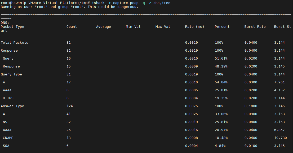Click the 0.0900 burst rate value
The height and width of the screenshot is (153, 293).
[251, 114]
